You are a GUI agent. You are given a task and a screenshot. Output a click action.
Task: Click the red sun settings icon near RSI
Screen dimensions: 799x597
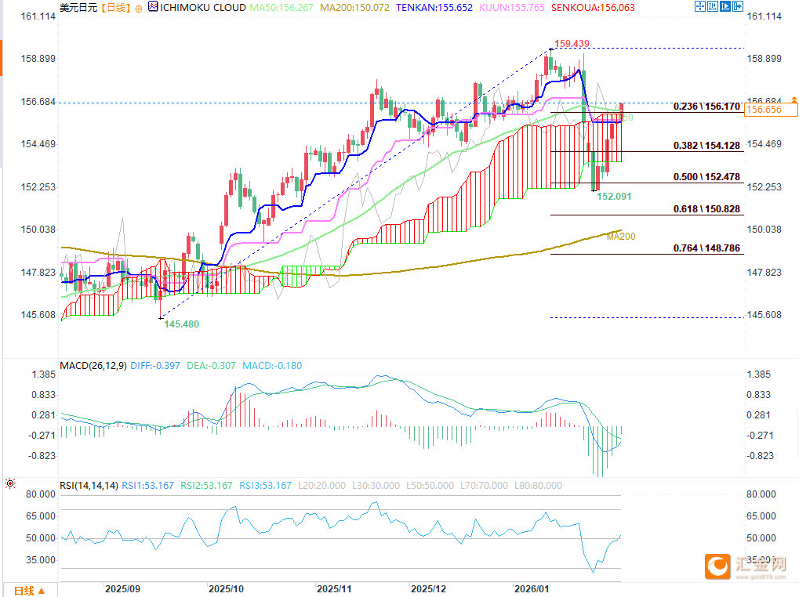(x=10, y=483)
